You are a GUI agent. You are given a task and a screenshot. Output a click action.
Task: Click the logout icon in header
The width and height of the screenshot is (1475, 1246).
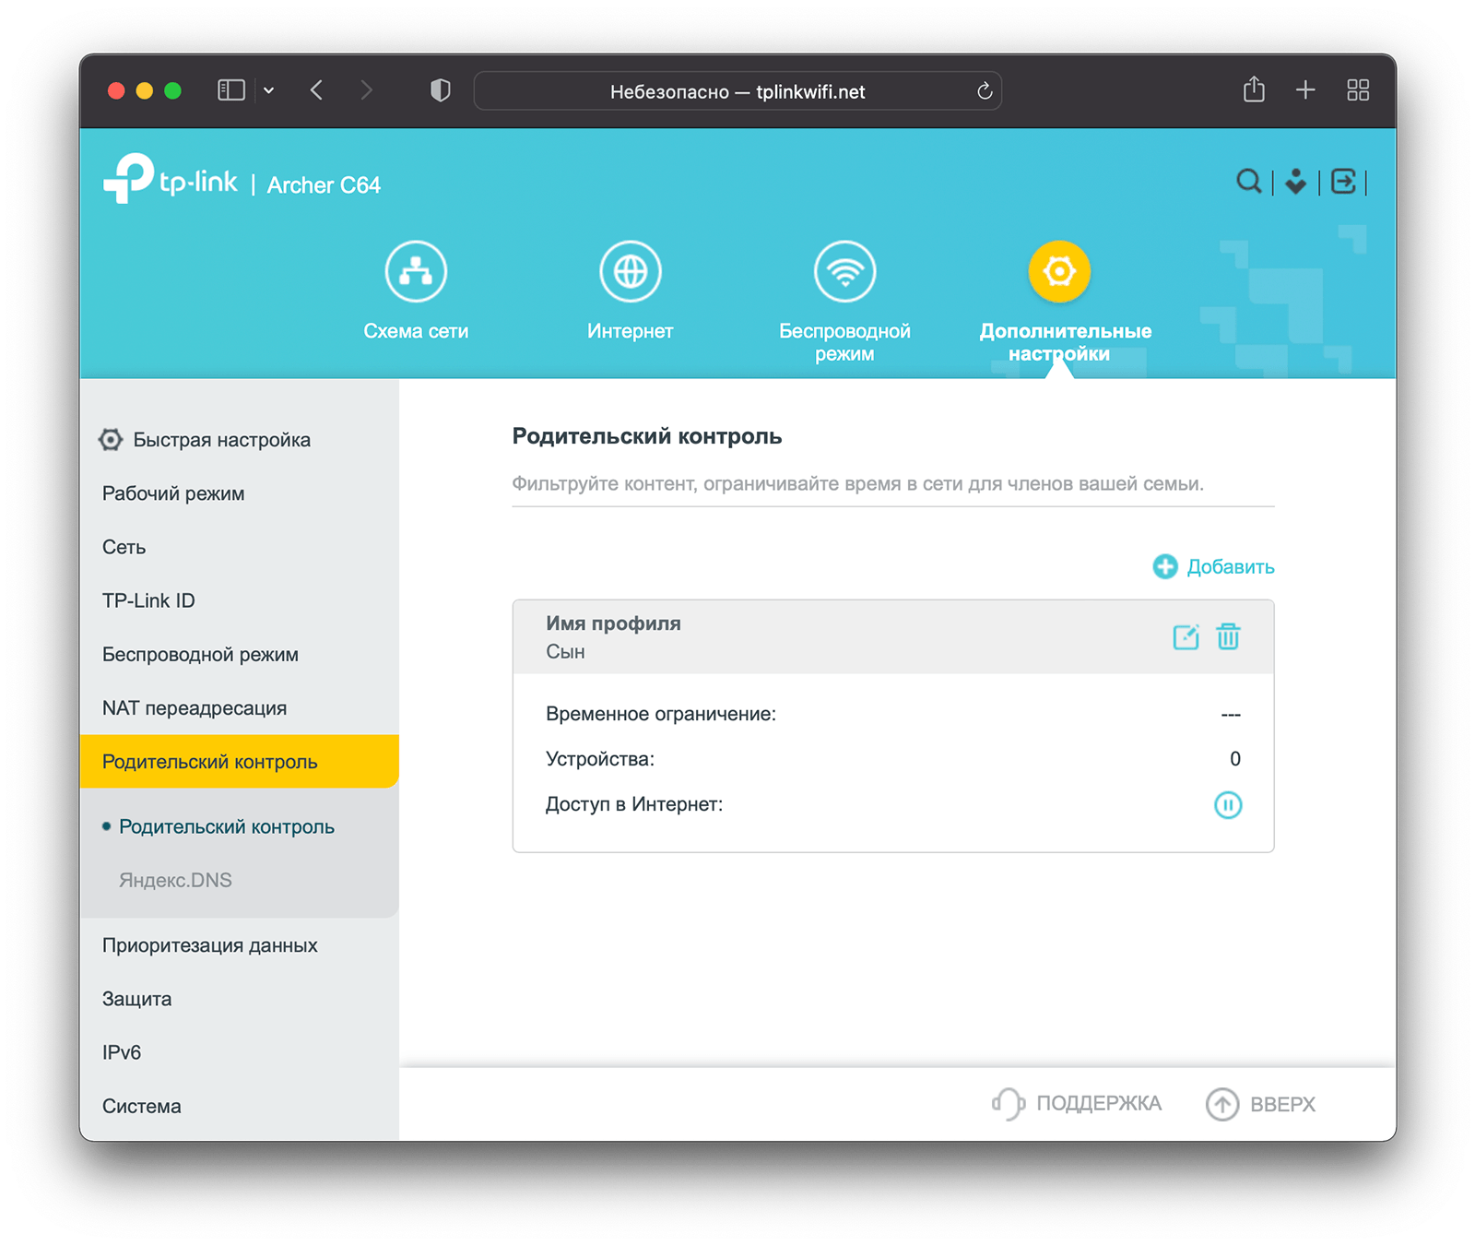[1343, 182]
